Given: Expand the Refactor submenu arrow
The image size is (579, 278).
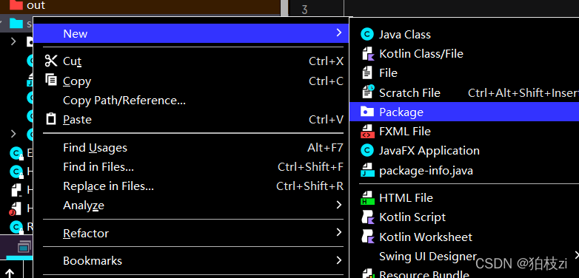Looking at the screenshot, I should tap(339, 232).
